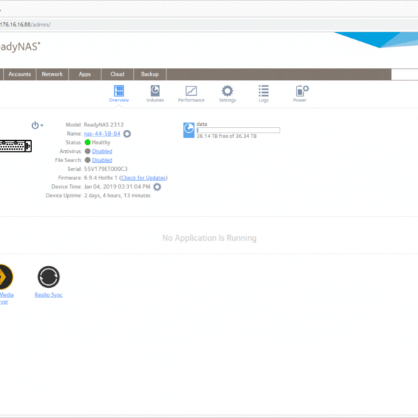Click the Device Time value Jan 04, 2019

117,186
